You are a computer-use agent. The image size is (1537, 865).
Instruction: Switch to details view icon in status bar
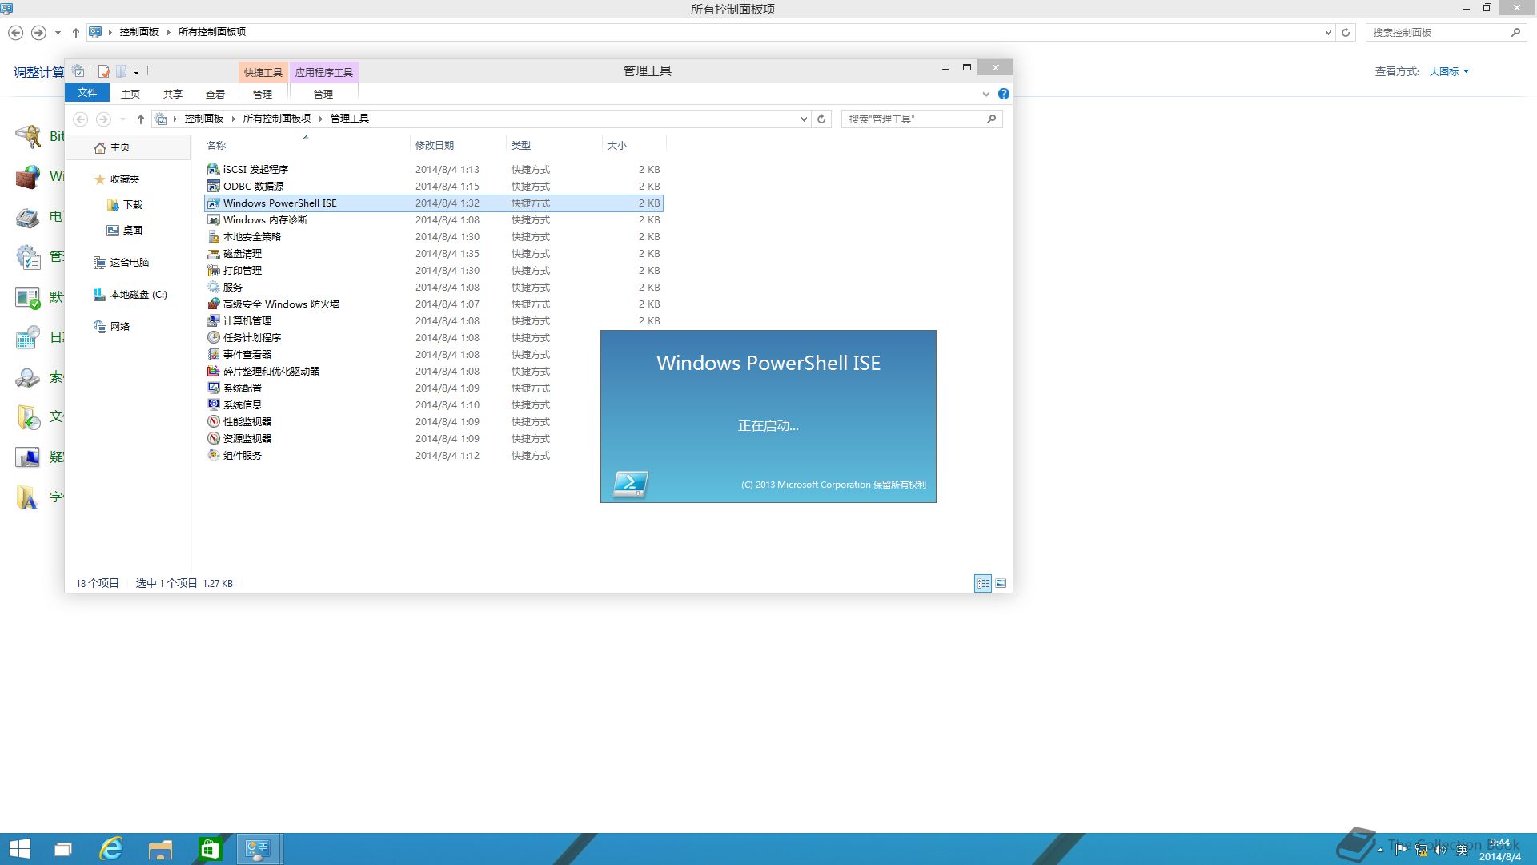pyautogui.click(x=983, y=584)
